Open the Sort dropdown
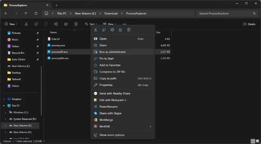The image size is (261, 144). click(x=91, y=24)
